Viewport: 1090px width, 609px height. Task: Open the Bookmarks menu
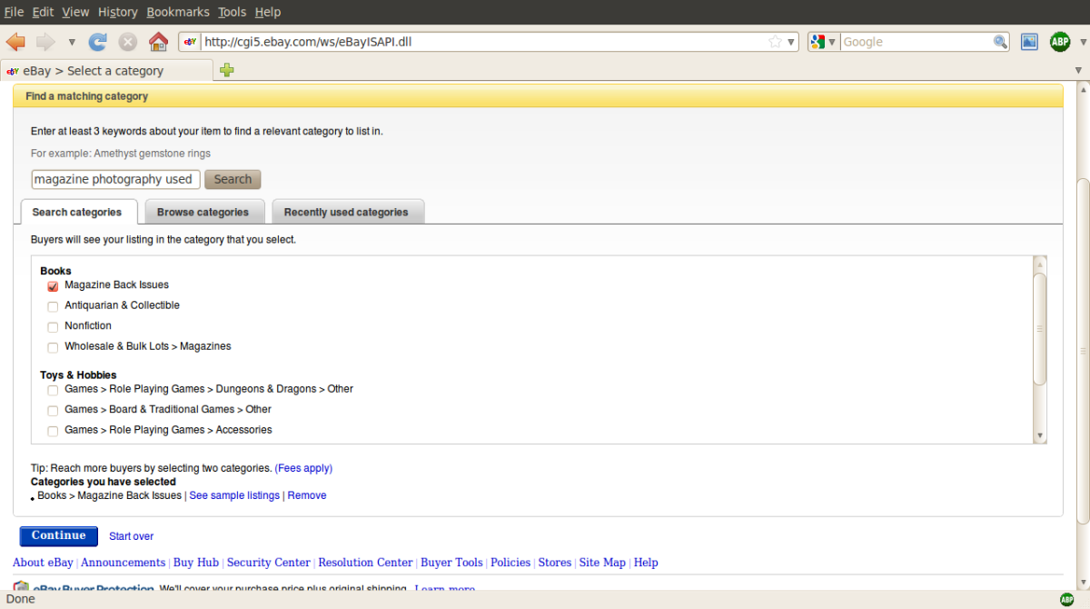point(178,12)
